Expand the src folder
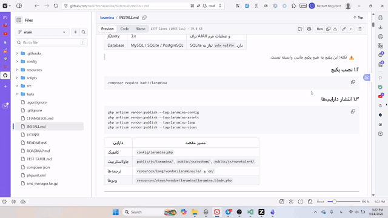 point(17,86)
